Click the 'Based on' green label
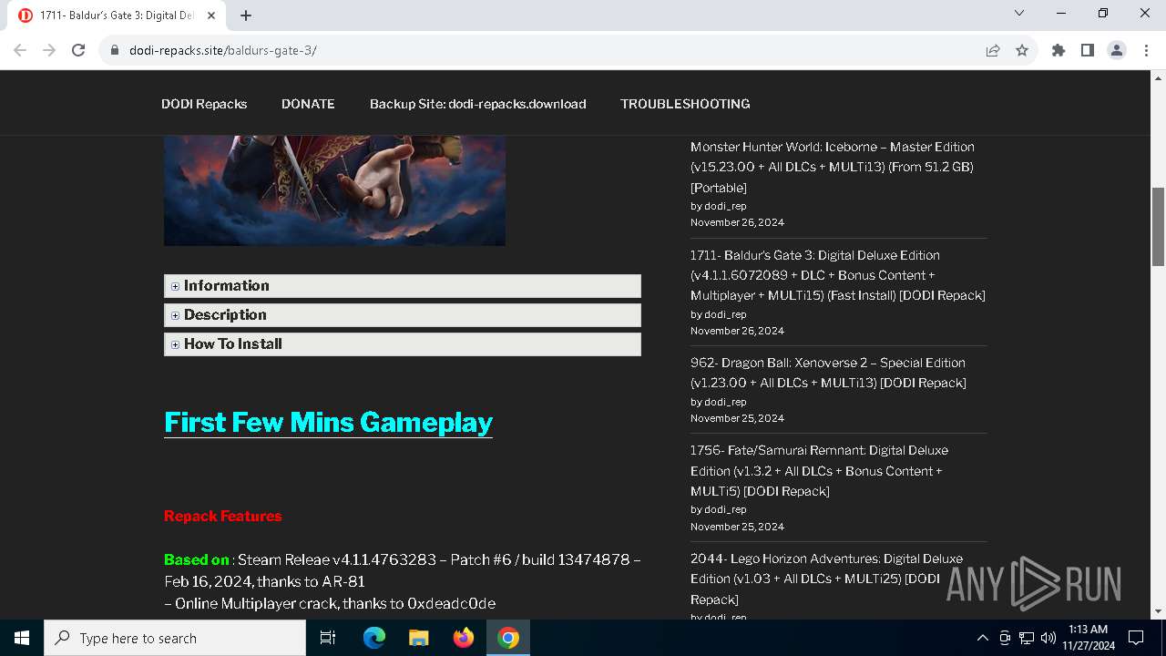Image resolution: width=1166 pixels, height=656 pixels. click(x=197, y=559)
